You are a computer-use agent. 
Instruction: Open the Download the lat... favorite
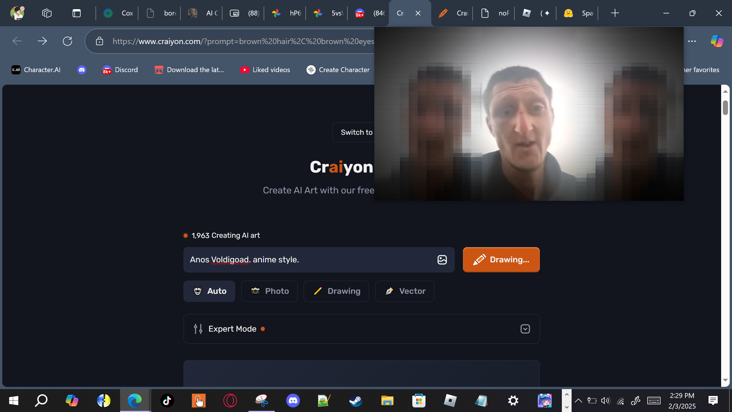189,70
